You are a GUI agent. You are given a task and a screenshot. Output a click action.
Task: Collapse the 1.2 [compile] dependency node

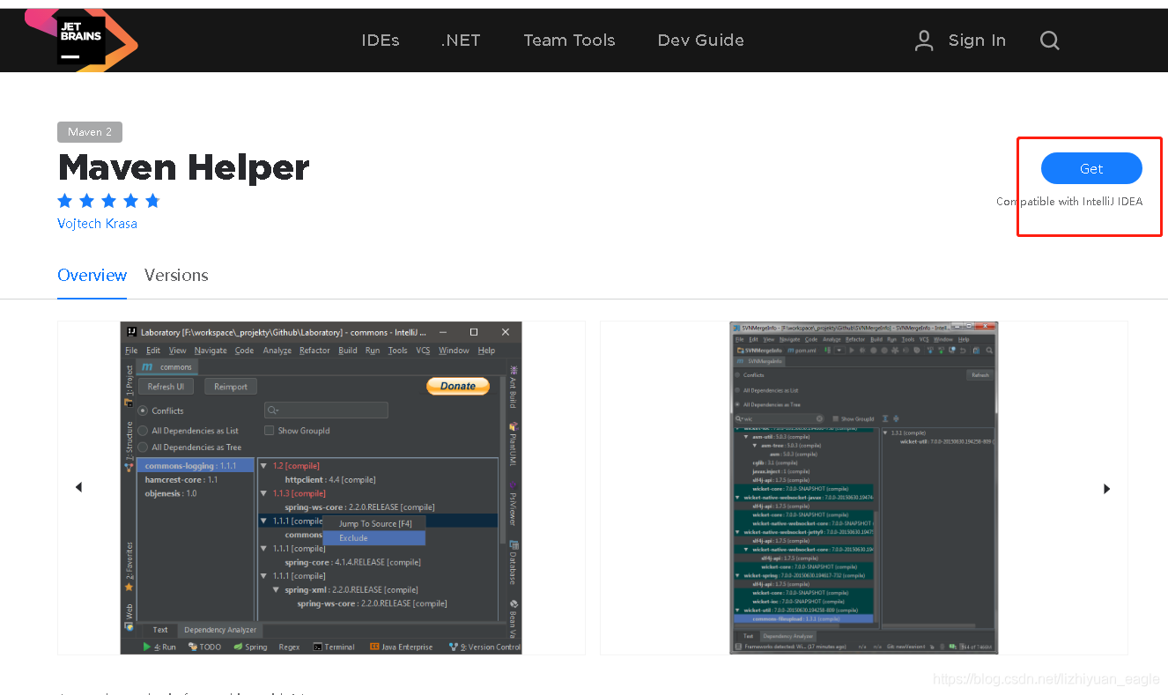click(x=265, y=465)
